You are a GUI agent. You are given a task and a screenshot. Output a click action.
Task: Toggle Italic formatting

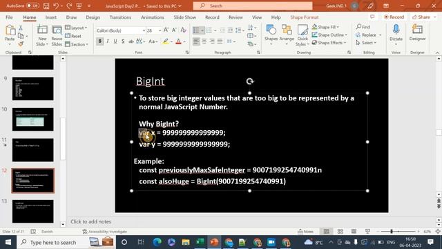(x=108, y=41)
